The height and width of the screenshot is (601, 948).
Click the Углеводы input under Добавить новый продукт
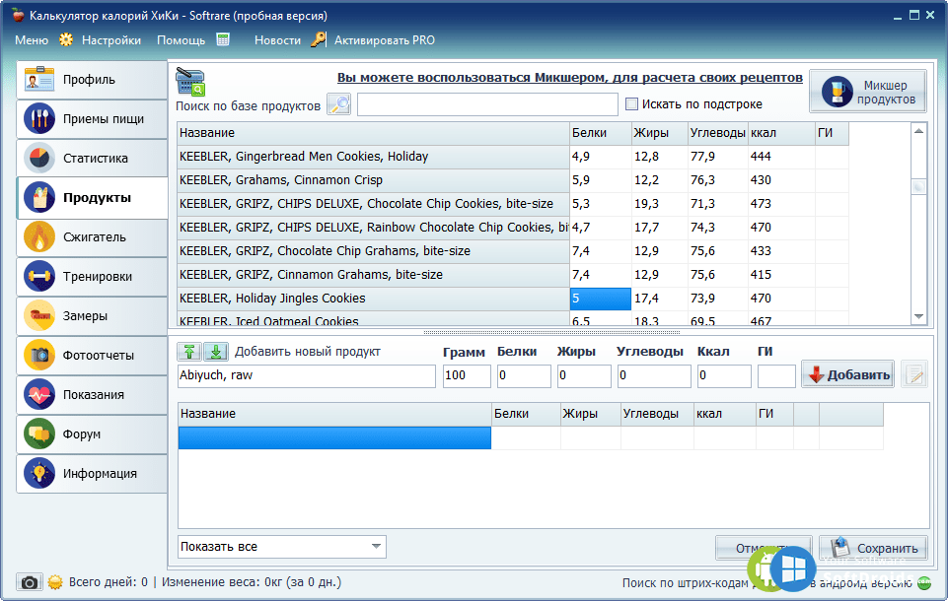click(654, 375)
